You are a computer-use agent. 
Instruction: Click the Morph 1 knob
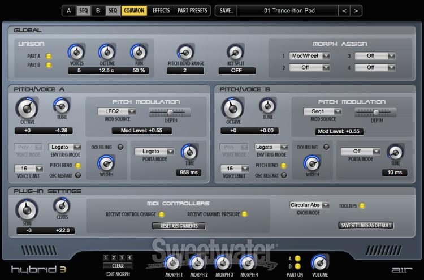pos(174,262)
